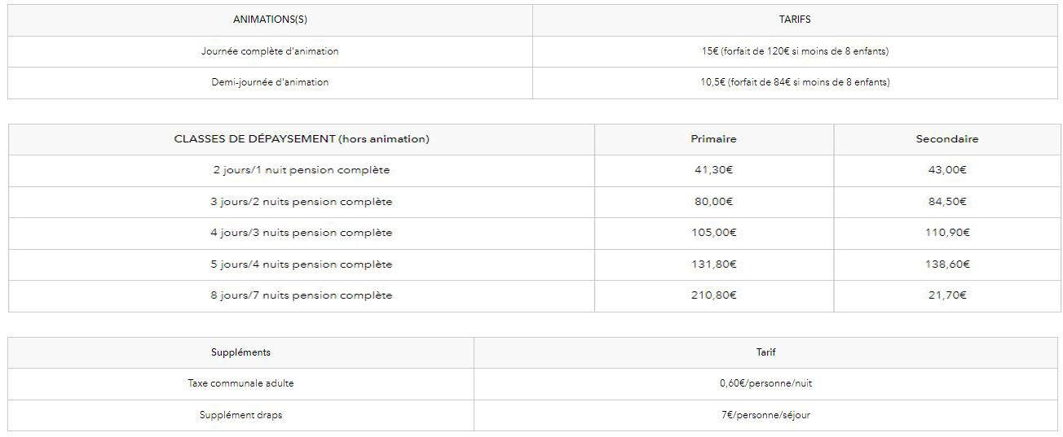Click the 0,60€/personne/nuit tariff
Image resolution: width=1063 pixels, height=437 pixels.
765,383
